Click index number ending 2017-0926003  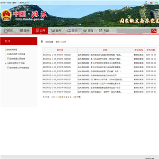click(x=57, y=71)
